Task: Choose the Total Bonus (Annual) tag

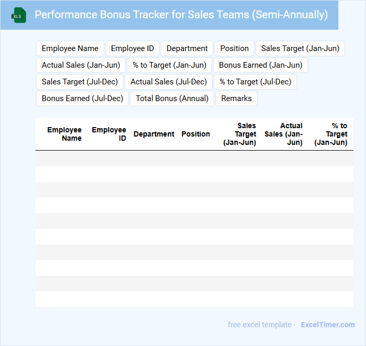Action: [x=172, y=98]
